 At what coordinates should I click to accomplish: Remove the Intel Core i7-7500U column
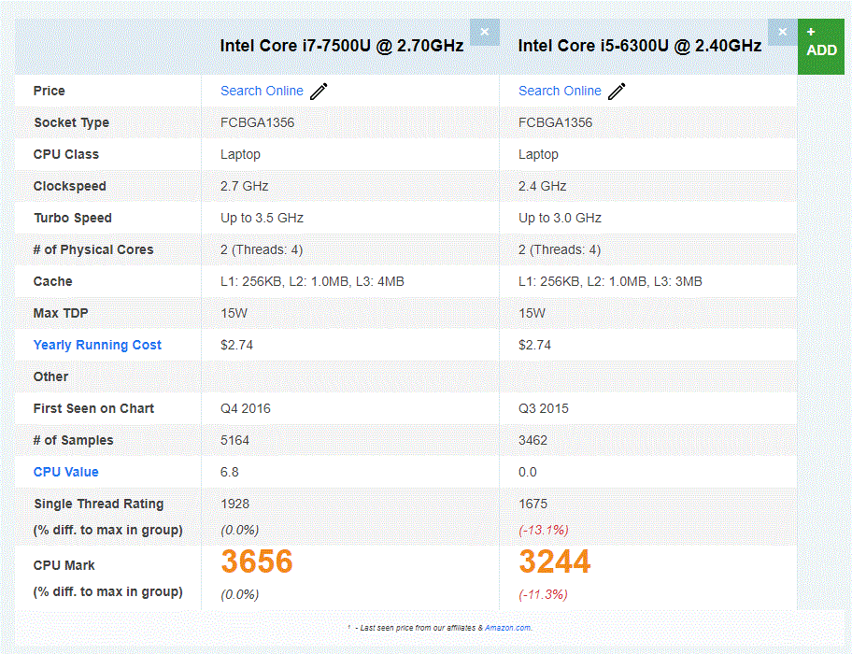pos(484,32)
